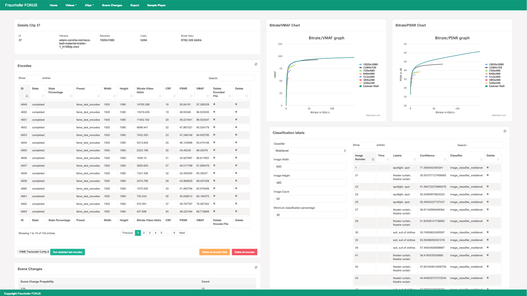Viewport: 527px width, 296px height.
Task: Delete encoded file for encode 4650
Action: (214, 112)
